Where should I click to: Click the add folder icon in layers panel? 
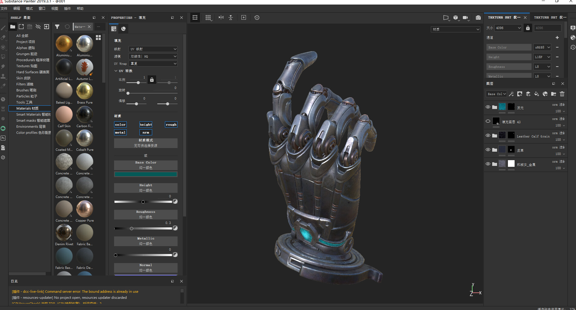coord(554,94)
